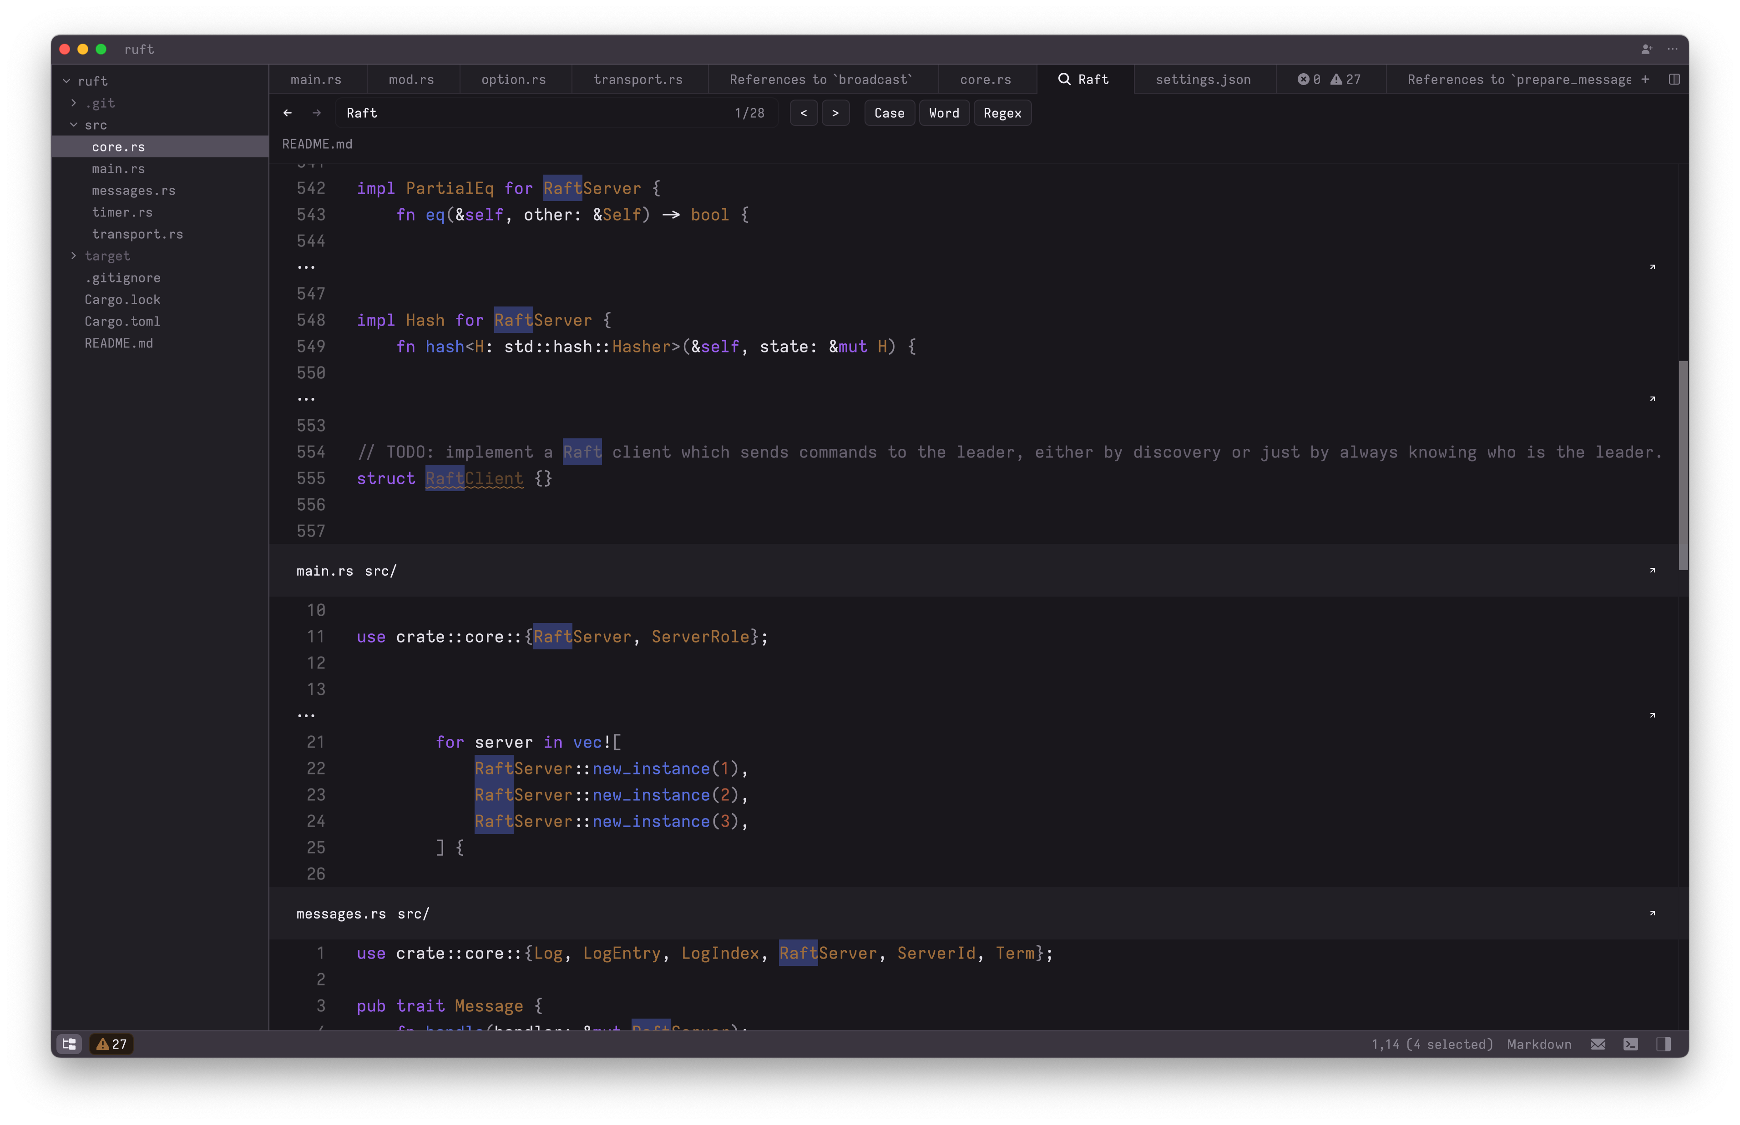
Task: Open transport.rs in the file tree
Action: click(160, 234)
